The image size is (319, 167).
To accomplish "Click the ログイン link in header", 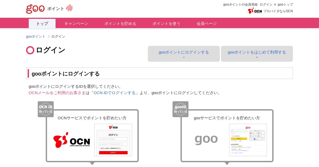I will [266, 5].
